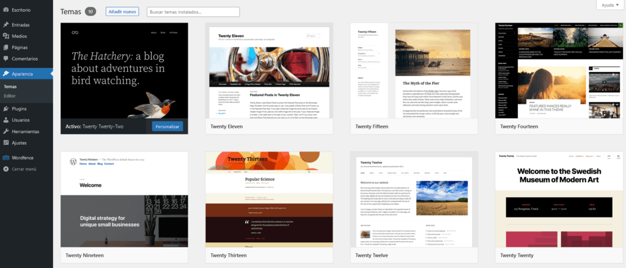
Task: Click the Twenty Nineteen theme name label
Action: 84,255
